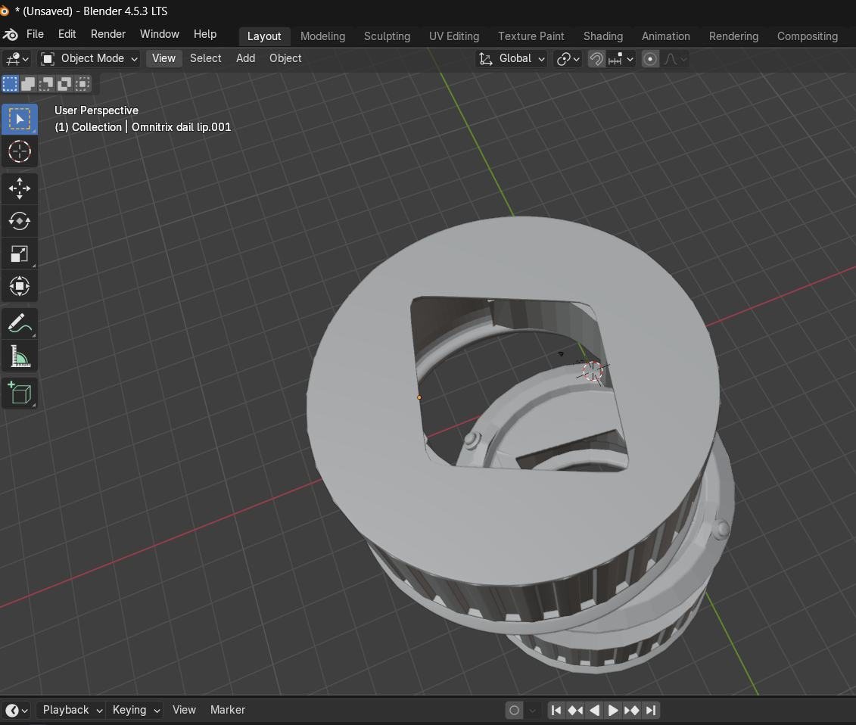Toggle auto keying record button
This screenshot has height=725, width=856.
point(514,710)
